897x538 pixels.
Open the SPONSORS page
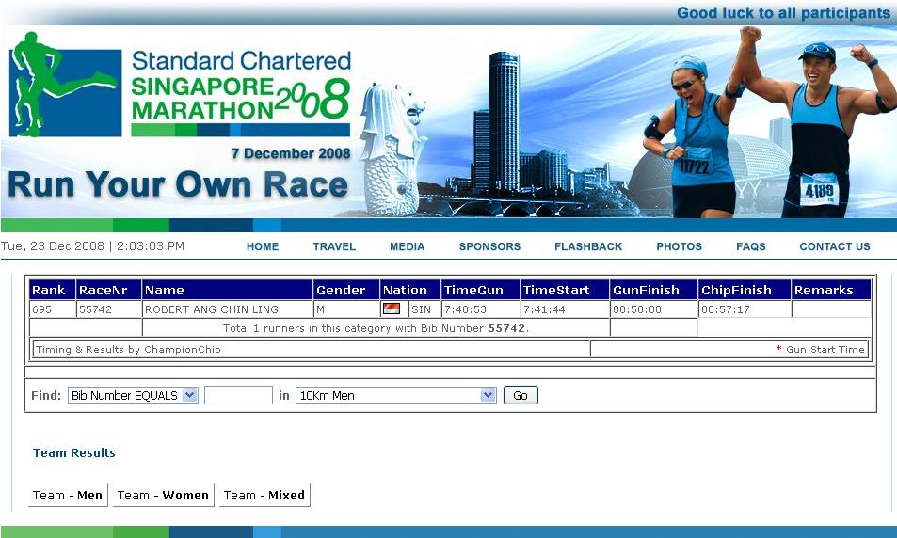tap(489, 246)
